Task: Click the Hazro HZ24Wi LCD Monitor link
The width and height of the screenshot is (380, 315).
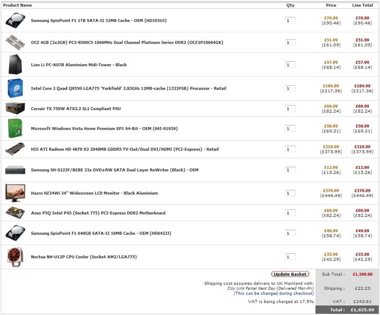Action: (95, 193)
